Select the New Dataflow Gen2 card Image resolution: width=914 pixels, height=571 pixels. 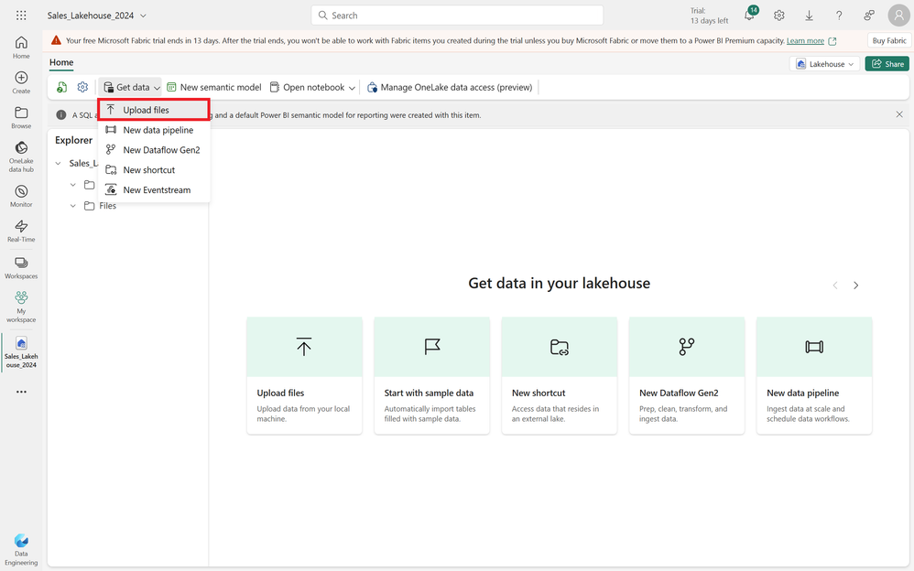coord(687,376)
